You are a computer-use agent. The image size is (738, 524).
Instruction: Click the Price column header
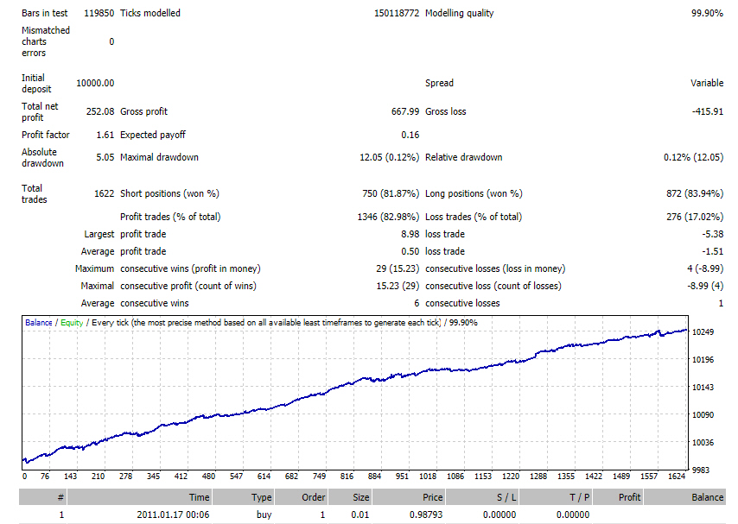[409, 497]
